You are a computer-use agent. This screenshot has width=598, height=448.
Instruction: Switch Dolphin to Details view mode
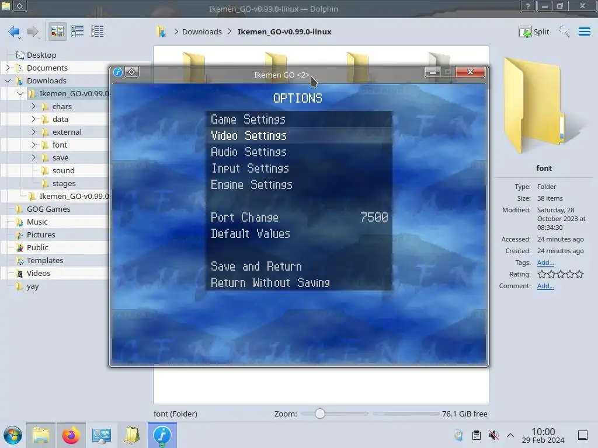coord(98,32)
